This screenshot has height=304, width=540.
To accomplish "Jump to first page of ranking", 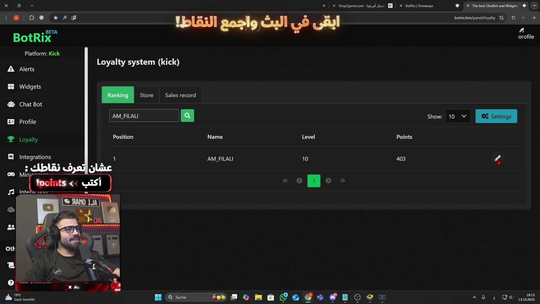I will (x=285, y=180).
